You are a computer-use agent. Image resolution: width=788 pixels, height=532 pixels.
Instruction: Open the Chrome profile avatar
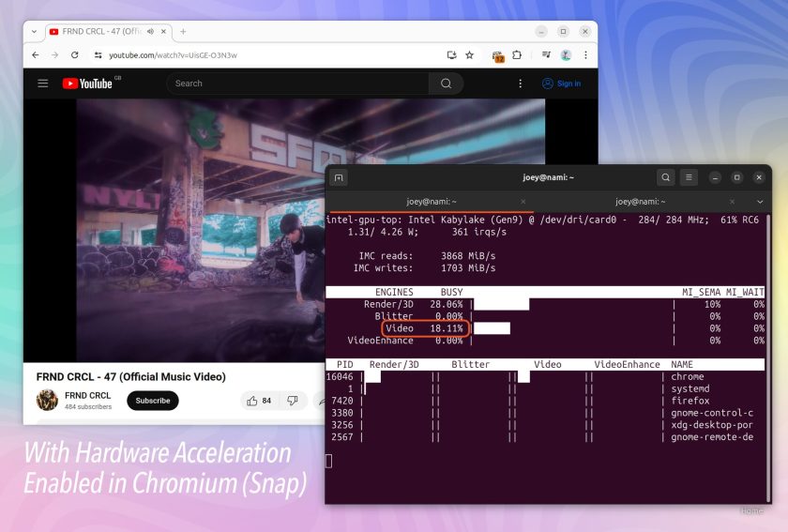pos(566,55)
